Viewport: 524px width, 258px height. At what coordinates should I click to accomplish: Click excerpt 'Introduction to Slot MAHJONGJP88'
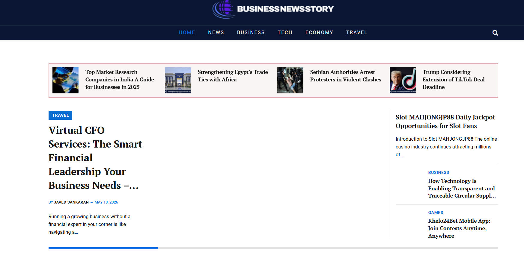click(x=446, y=147)
